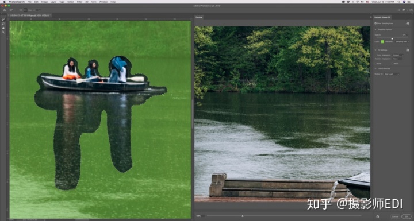The image size is (414, 221).
Task: Click the Wi-Fi status icon
Action: (x=358, y=2)
